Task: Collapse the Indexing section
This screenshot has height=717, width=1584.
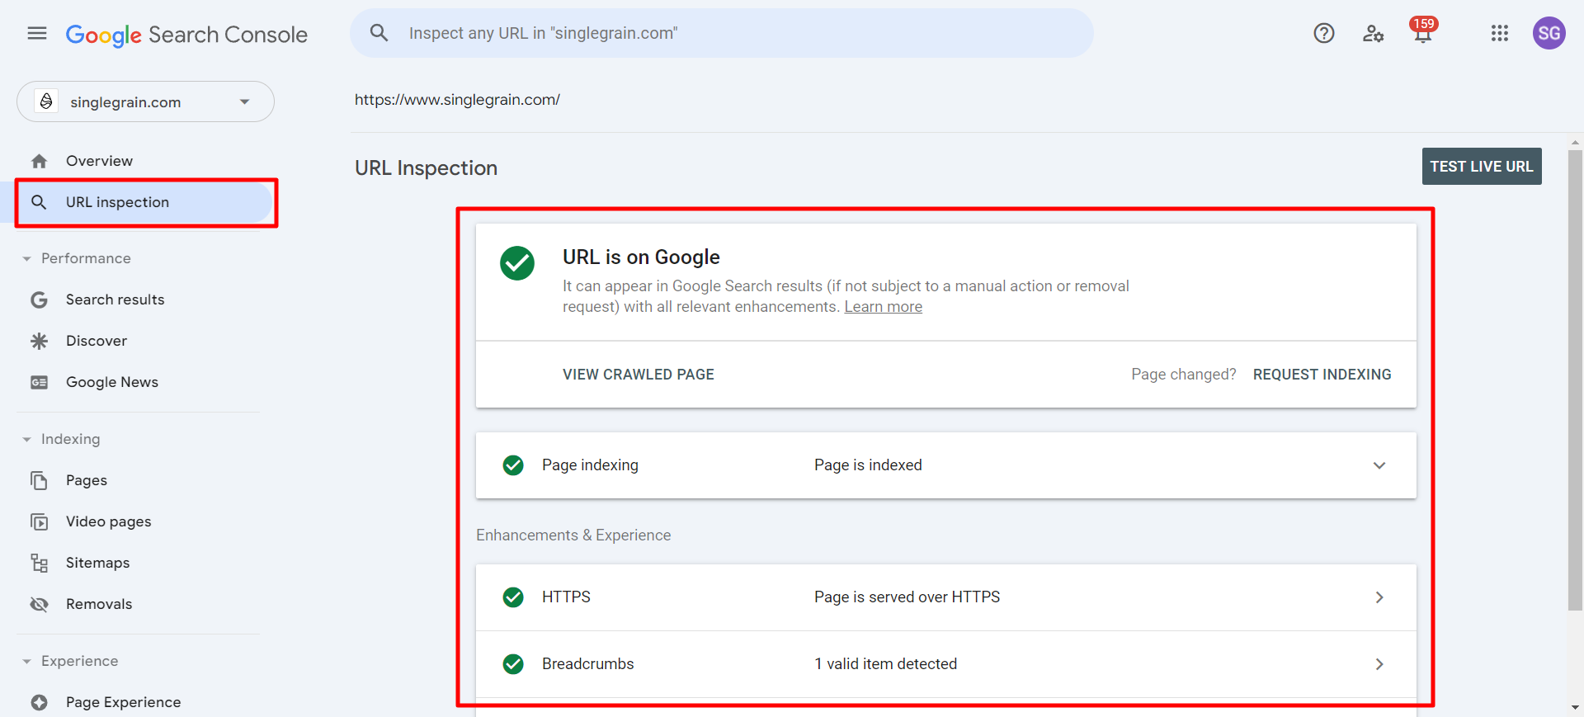Action: pos(26,440)
